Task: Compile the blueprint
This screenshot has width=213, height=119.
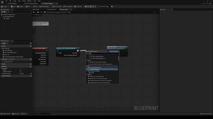Action: (4, 7)
